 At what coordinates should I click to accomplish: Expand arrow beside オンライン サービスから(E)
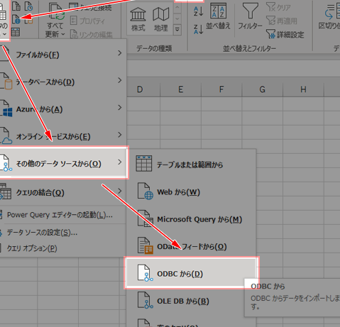(x=120, y=135)
